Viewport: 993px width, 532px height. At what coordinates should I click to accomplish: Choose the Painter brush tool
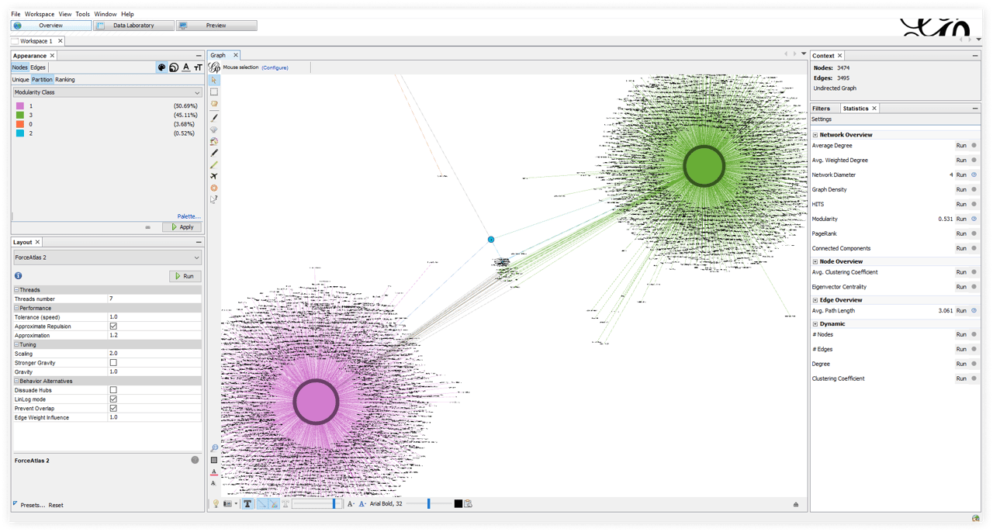pos(214,117)
